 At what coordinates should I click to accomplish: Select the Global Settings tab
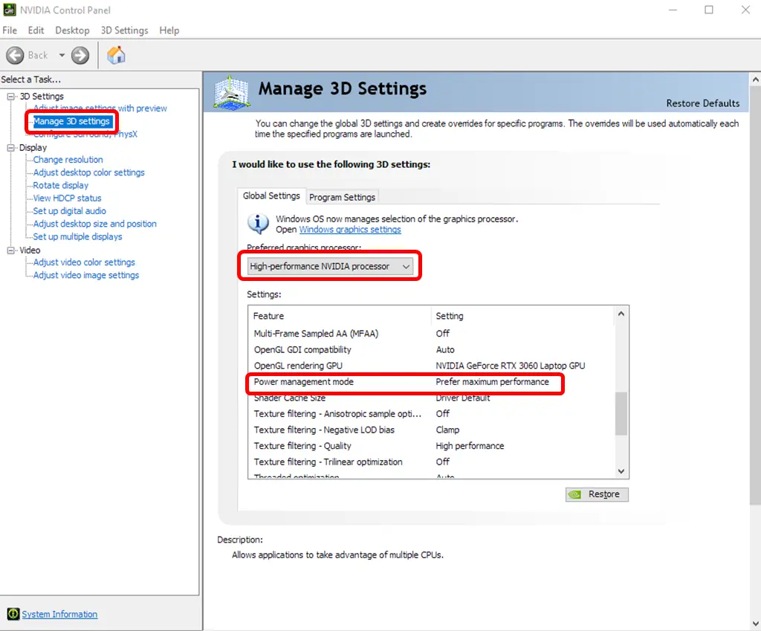coord(271,195)
